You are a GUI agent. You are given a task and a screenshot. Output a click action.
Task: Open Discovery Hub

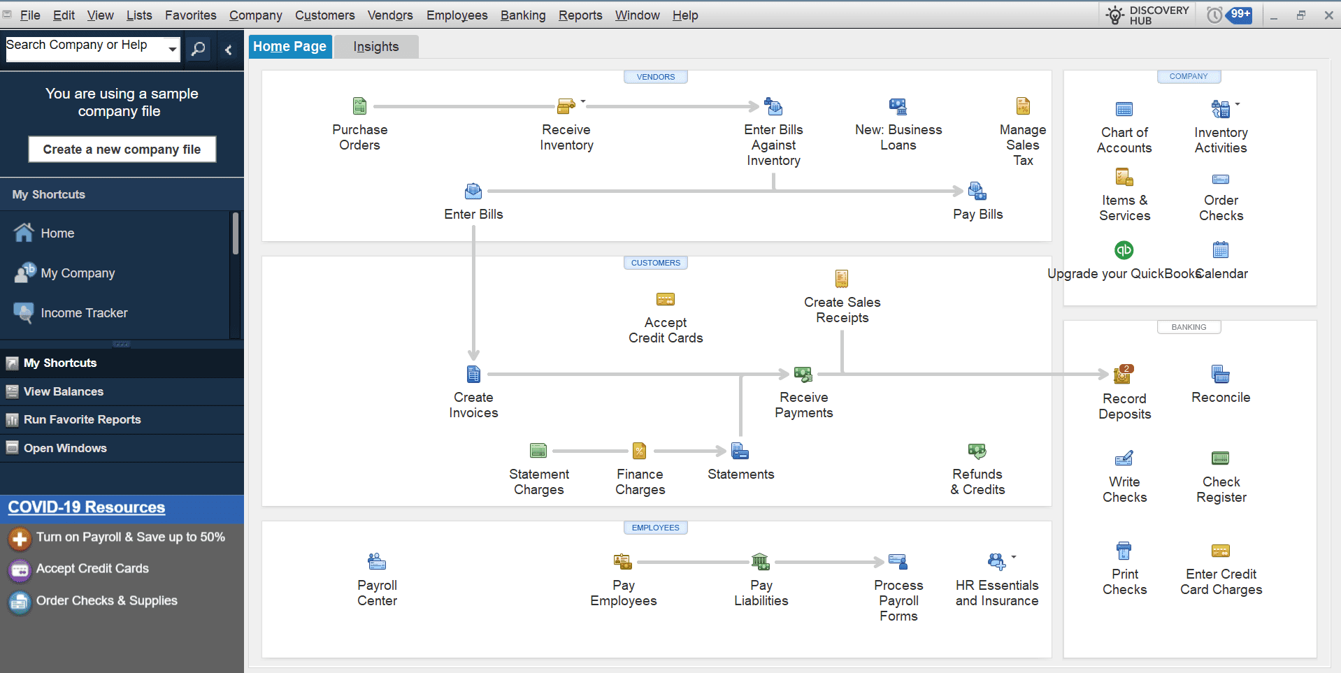(x=1147, y=15)
